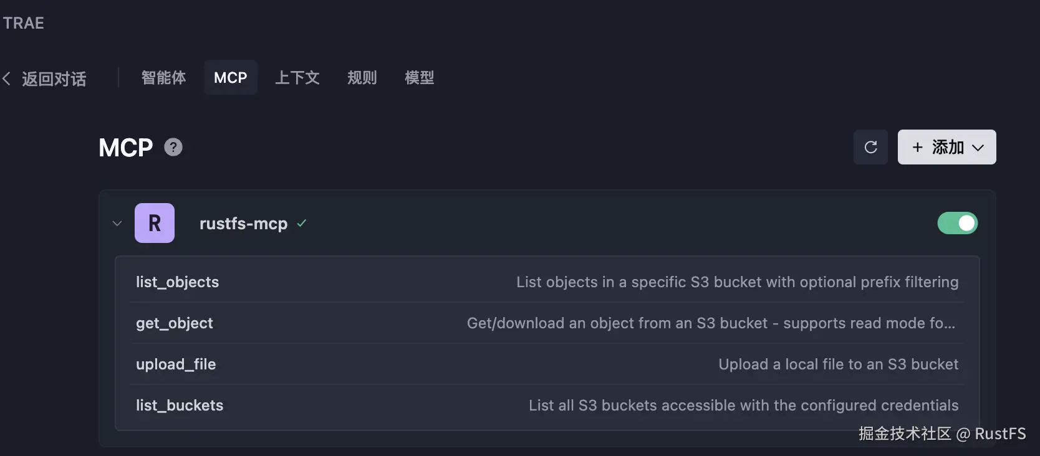This screenshot has width=1040, height=456.
Task: Click the back arrow next to 返回对话
Action: [x=7, y=78]
